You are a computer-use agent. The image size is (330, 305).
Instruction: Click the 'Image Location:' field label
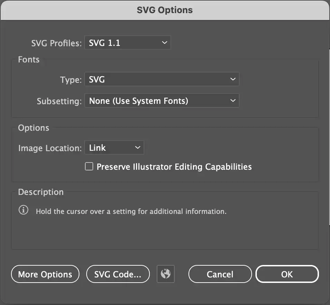[x=50, y=148]
